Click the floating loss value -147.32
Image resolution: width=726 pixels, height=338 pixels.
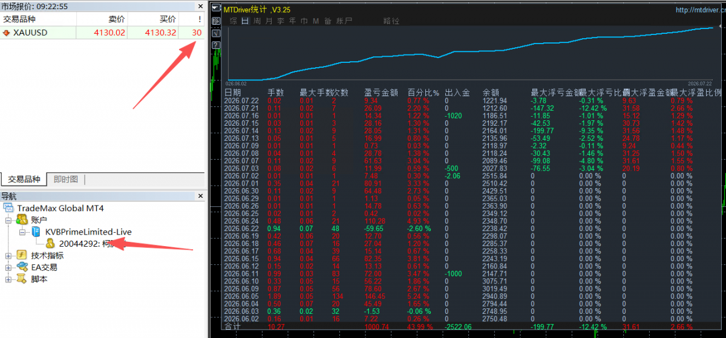pyautogui.click(x=543, y=108)
